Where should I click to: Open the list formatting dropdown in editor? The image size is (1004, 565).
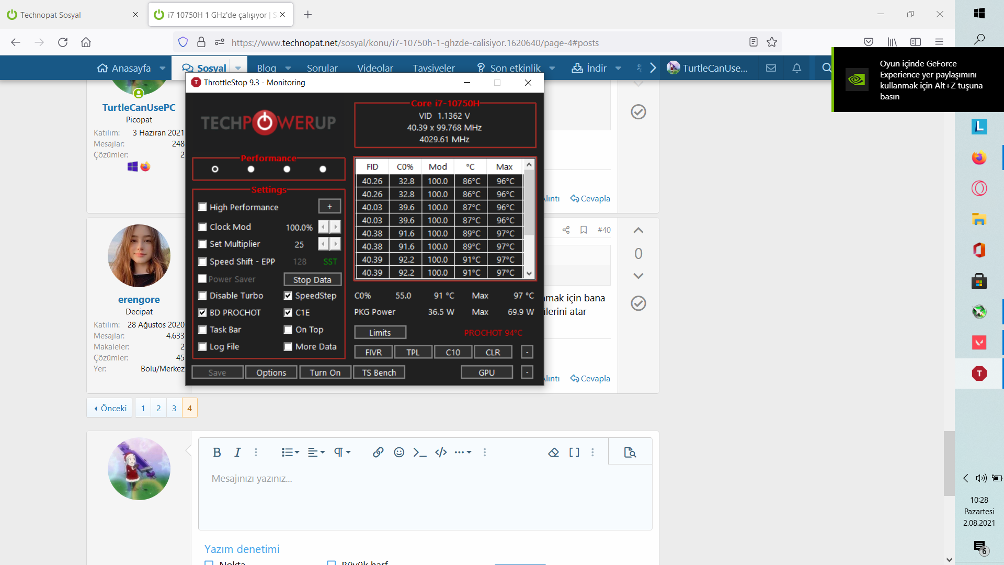click(x=290, y=453)
